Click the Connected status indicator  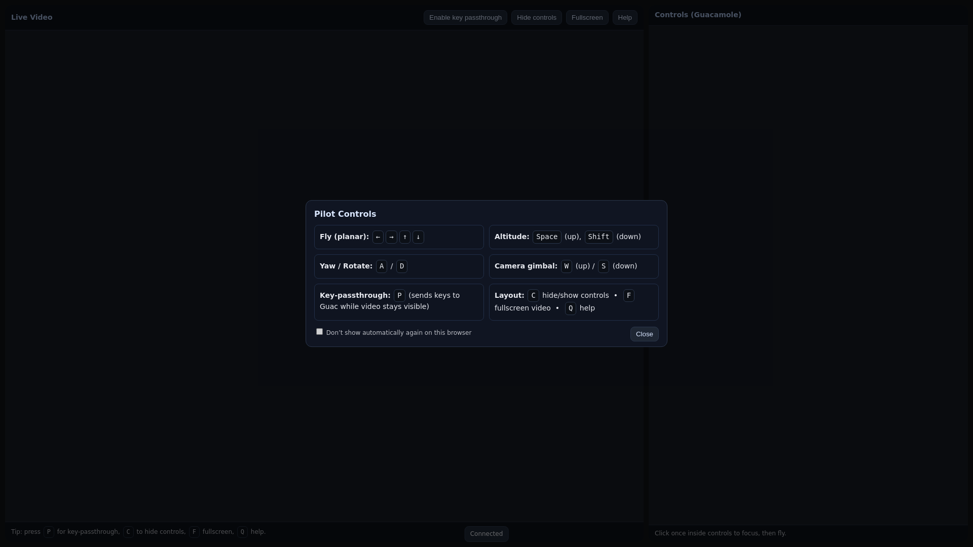pos(486,534)
